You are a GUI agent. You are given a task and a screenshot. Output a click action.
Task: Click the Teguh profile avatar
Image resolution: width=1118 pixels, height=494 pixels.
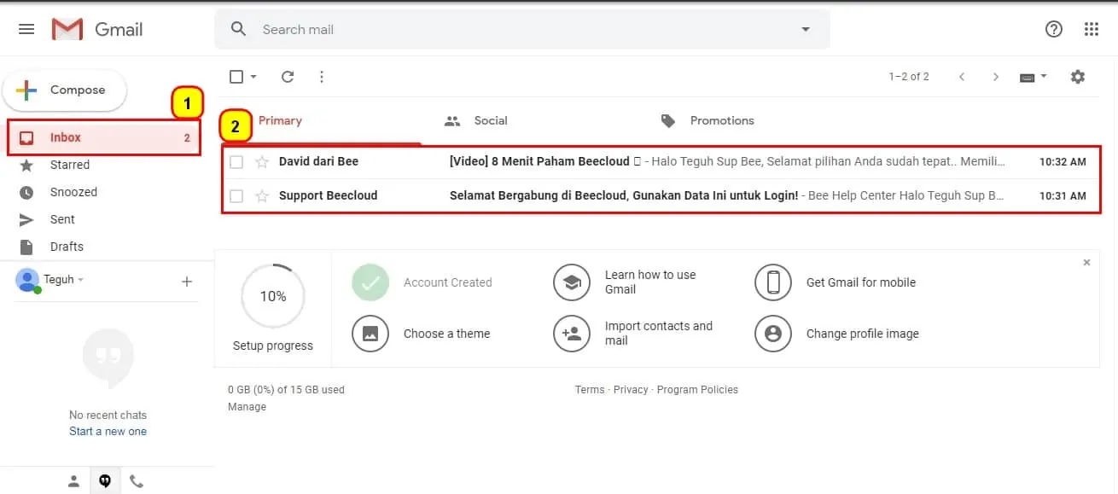click(27, 280)
